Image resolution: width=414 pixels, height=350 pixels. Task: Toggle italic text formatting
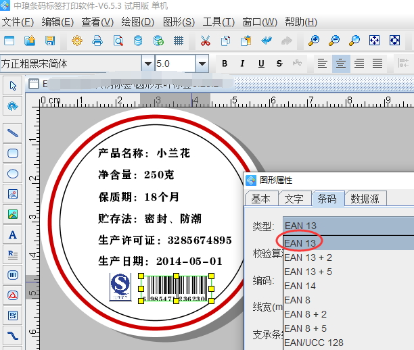pos(242,64)
